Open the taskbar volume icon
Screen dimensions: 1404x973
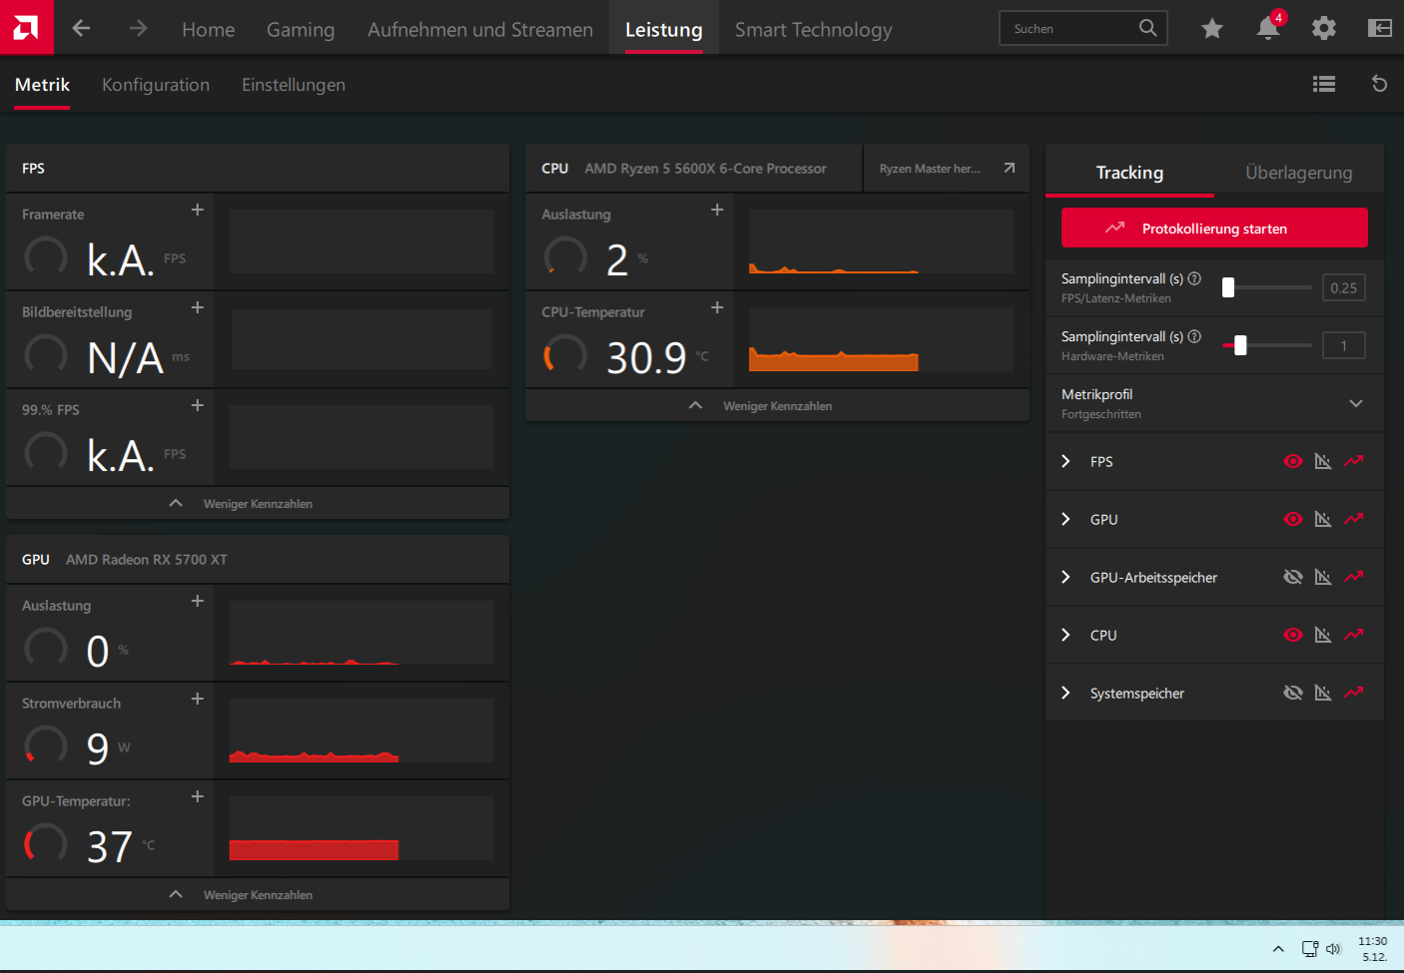coord(1333,949)
